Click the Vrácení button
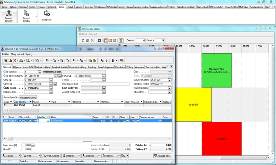276x165 pixels. 110,156
